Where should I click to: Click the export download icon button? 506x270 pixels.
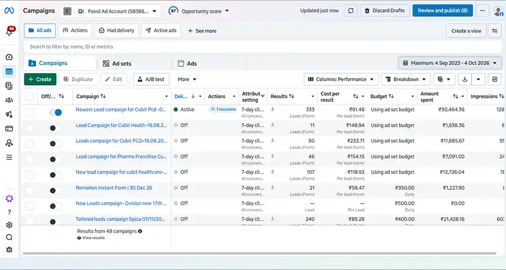click(465, 80)
